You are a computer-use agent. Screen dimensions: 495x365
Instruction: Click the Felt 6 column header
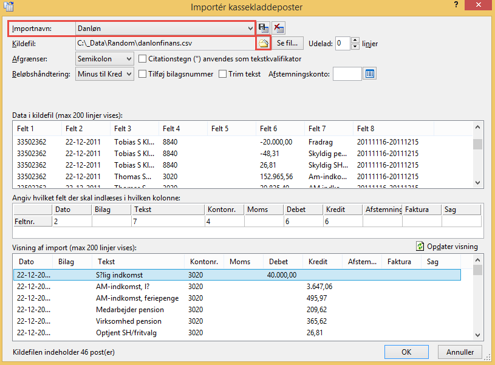268,129
